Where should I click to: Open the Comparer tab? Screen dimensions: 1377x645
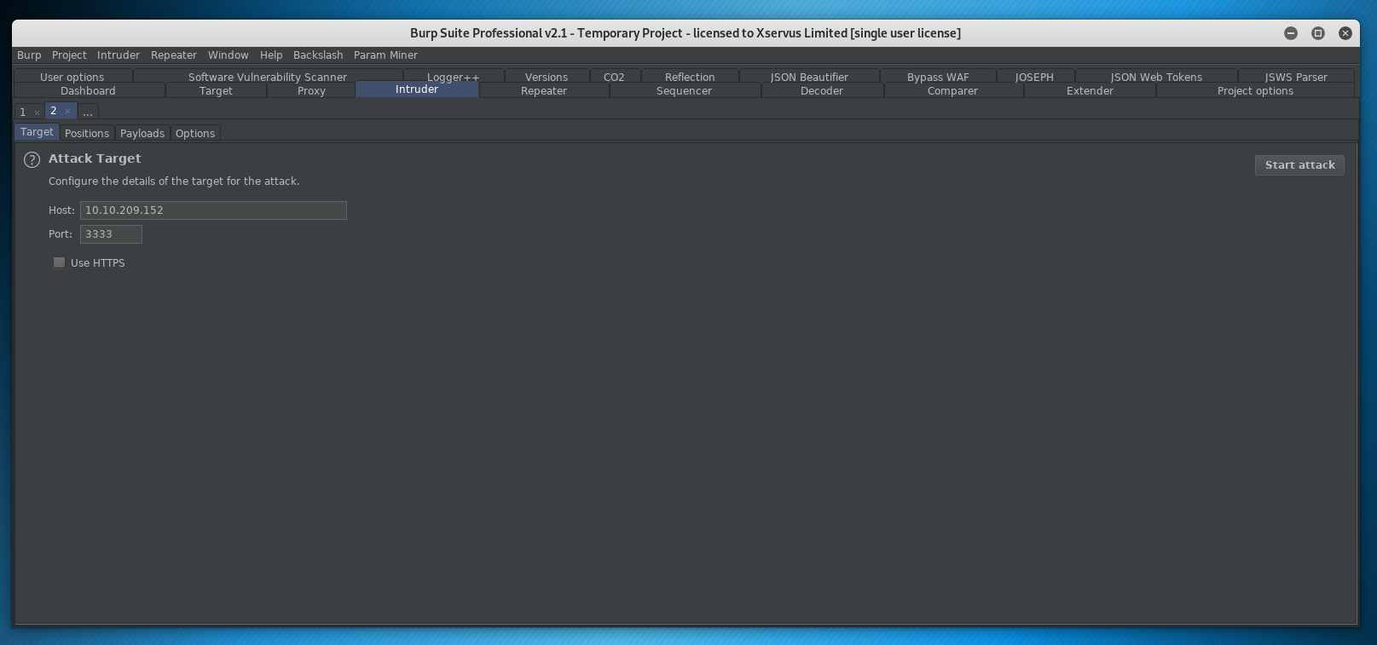coord(952,91)
